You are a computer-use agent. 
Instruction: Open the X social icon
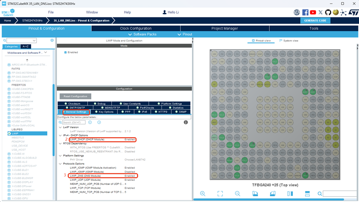pyautogui.click(x=320, y=12)
